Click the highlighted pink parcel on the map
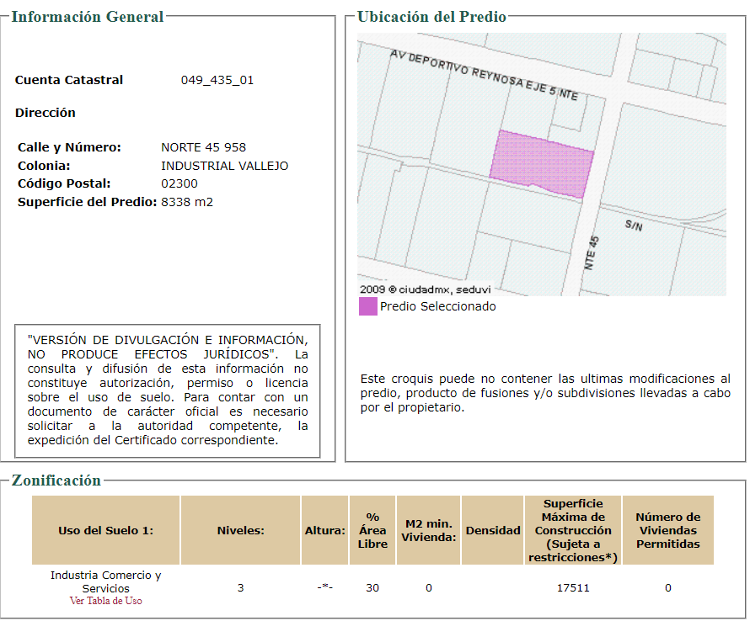 click(x=542, y=164)
